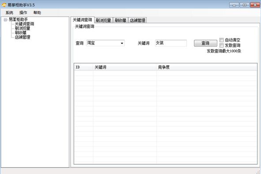Click the resize grip in status bar corner
The image size is (261, 174).
pos(258,172)
